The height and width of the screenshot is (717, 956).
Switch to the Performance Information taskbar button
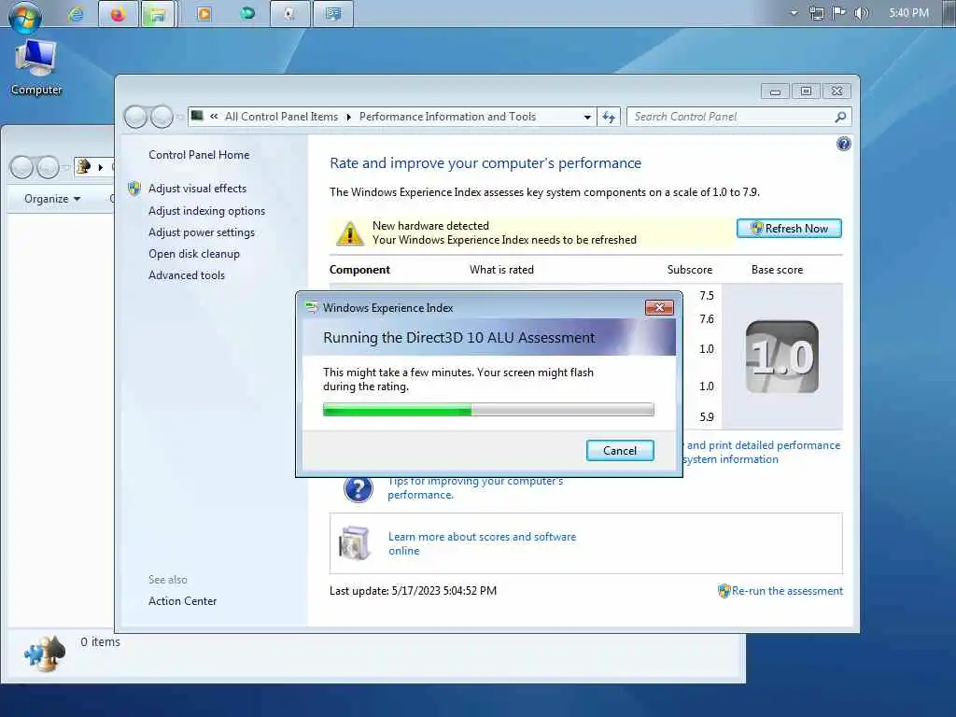pos(333,14)
